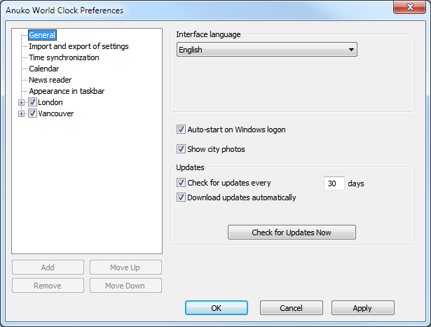Viewport: 431px width, 327px height.
Task: Select Appearance in taskbar item
Action: 67,91
